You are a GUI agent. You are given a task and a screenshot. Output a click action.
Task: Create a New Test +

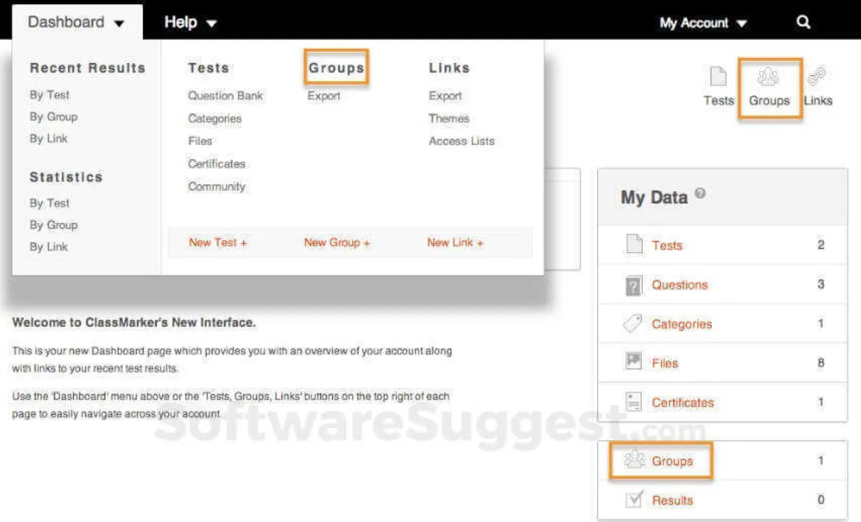(x=217, y=242)
